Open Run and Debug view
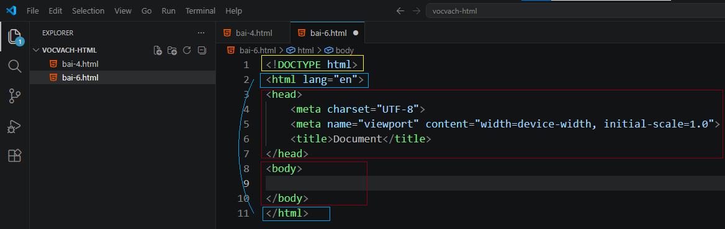 point(14,126)
